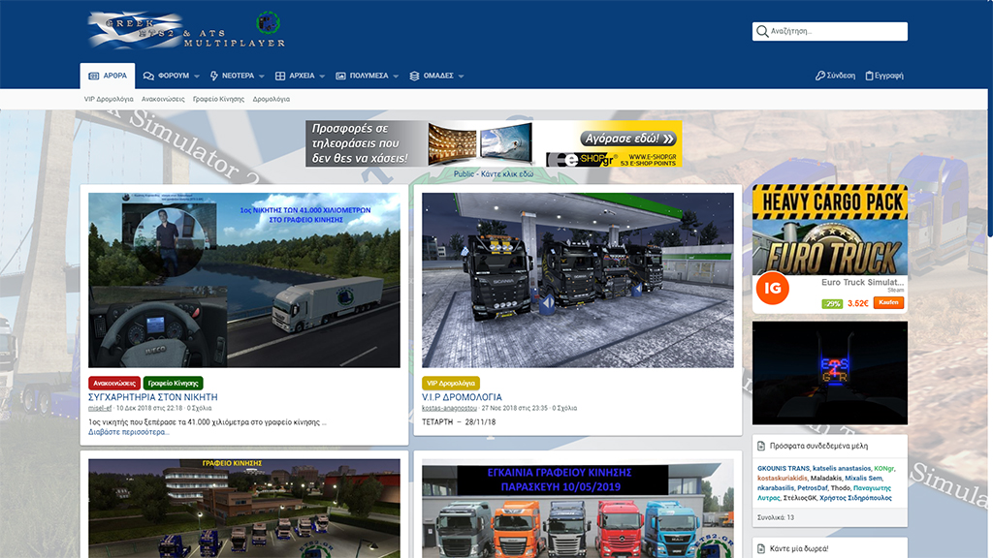Follow the Διαβάστε περισσότερα link
Screen dimensions: 993x558
[128, 432]
